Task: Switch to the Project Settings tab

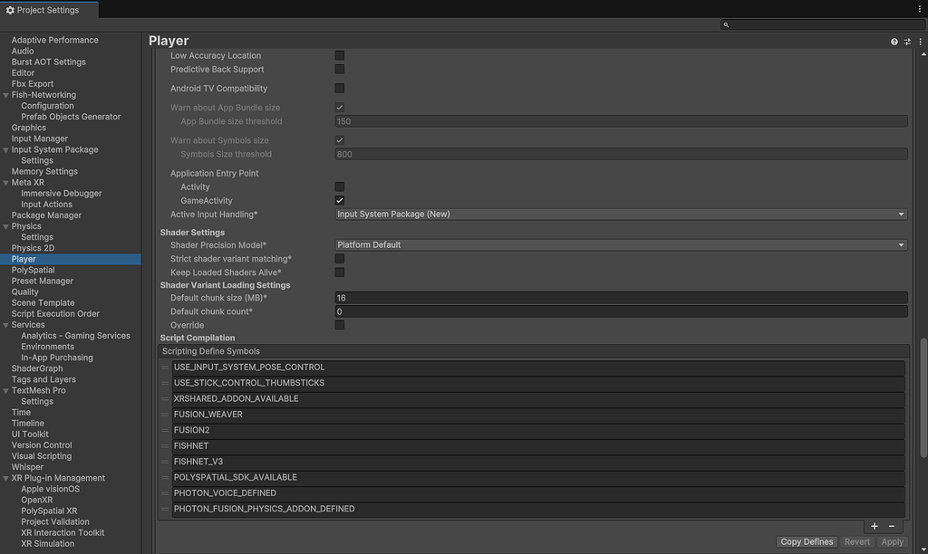Action: point(50,9)
